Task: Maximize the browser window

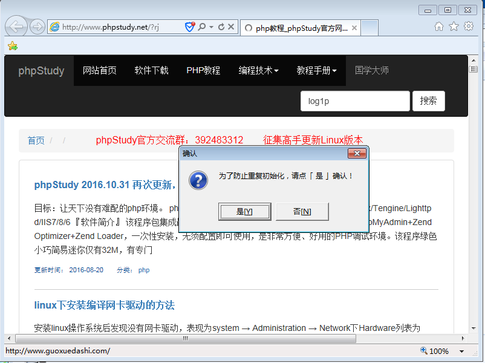Action: (448, 10)
